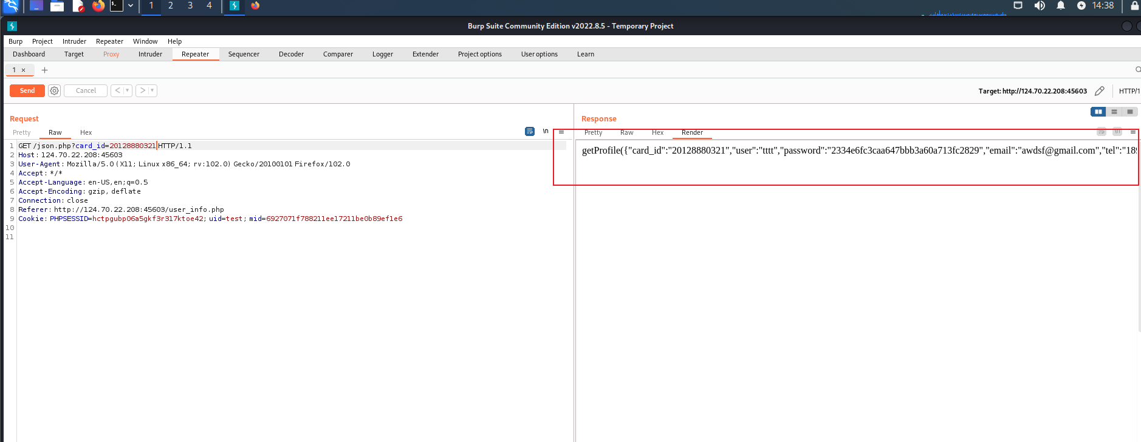Toggle request non-printable characters \n icon
Screen dimensions: 1141x442
pyautogui.click(x=546, y=131)
